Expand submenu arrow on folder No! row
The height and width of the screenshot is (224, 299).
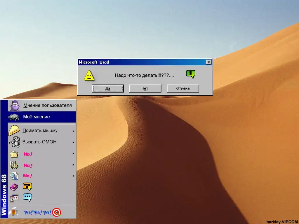click(73, 154)
